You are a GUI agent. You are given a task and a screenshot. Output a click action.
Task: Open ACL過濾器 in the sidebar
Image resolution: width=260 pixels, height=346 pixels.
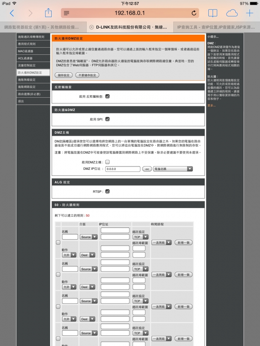coord(33,58)
